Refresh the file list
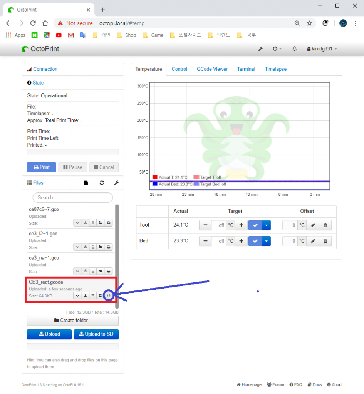Image resolution: width=364 pixels, height=394 pixels. [102, 183]
